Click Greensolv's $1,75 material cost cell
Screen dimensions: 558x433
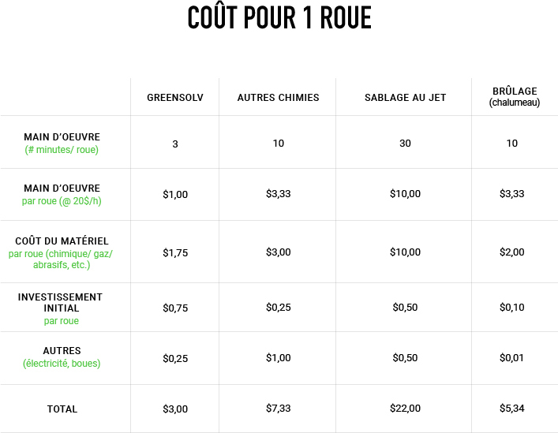pos(175,253)
